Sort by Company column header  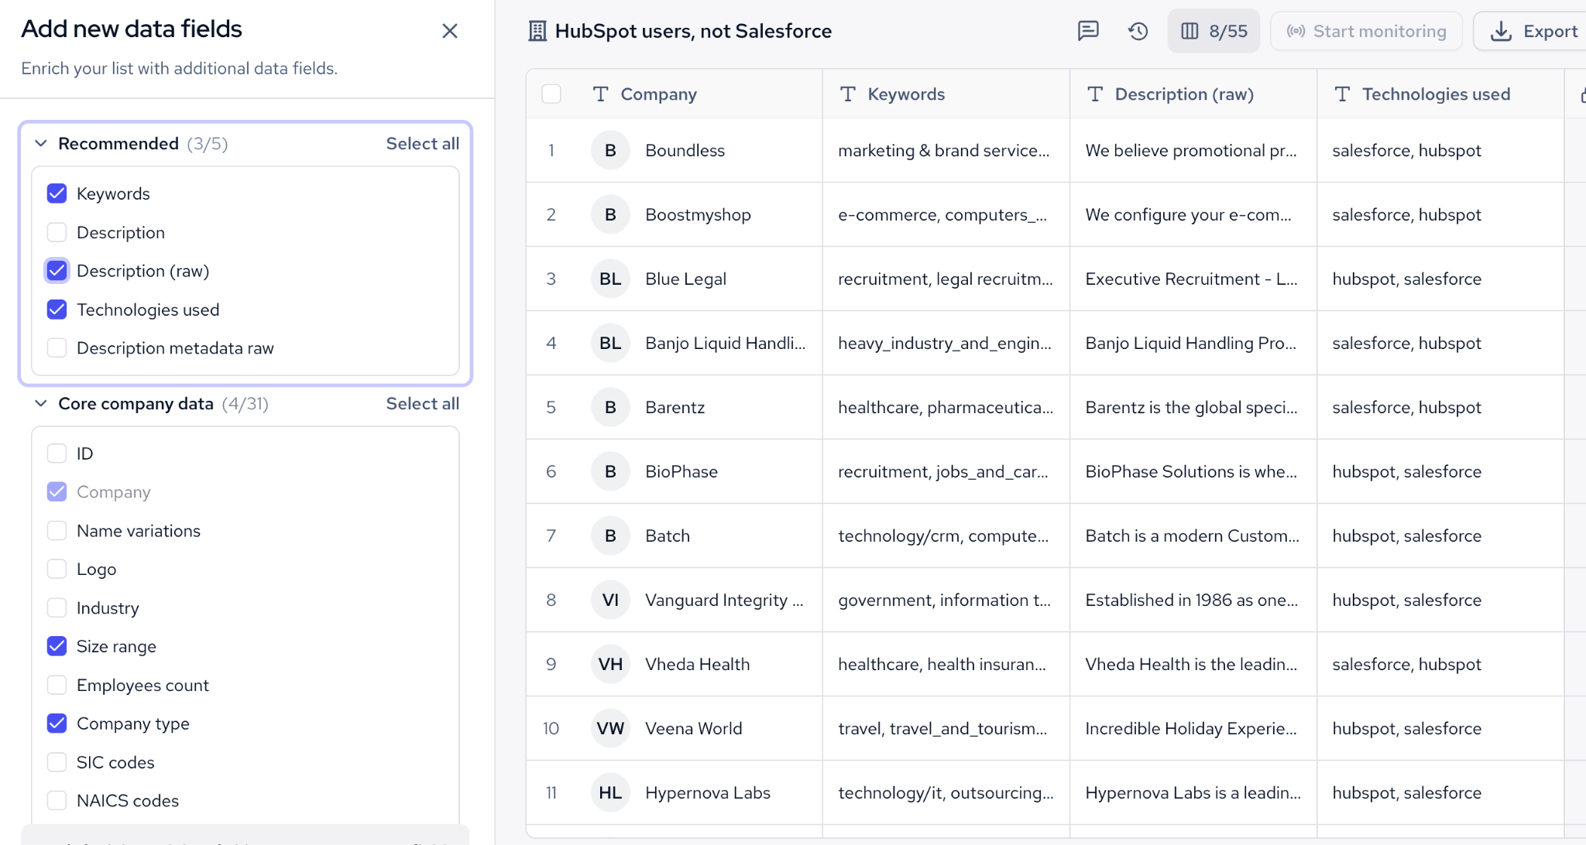(x=658, y=94)
